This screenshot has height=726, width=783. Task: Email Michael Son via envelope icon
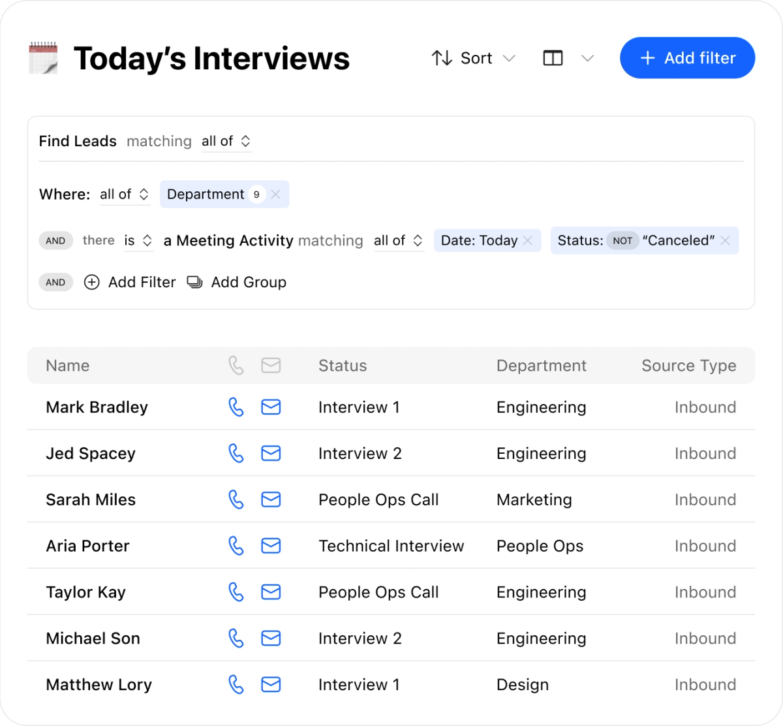click(271, 639)
